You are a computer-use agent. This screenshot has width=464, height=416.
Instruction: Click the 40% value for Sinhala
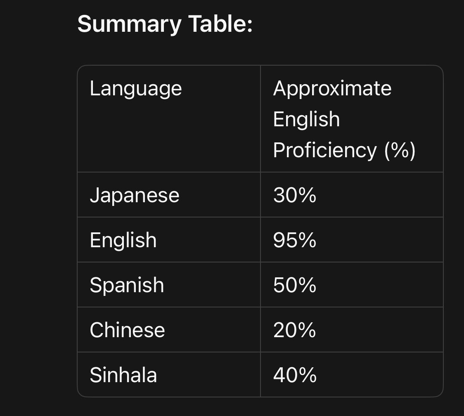coord(295,375)
